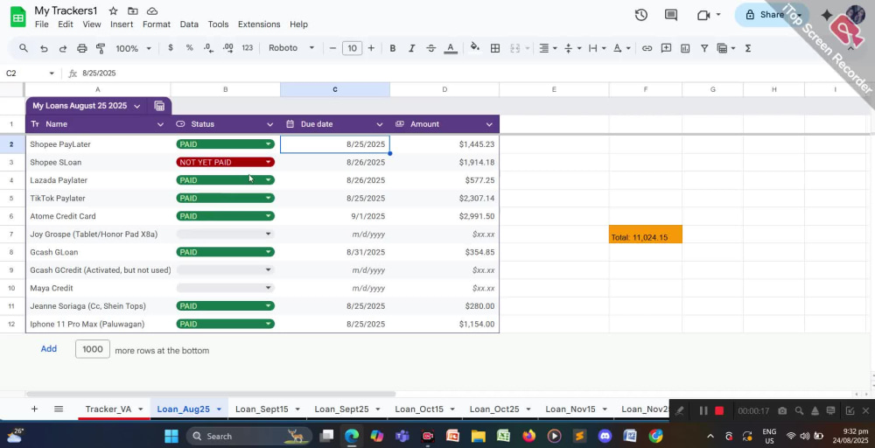Image resolution: width=875 pixels, height=448 pixels.
Task: Click the Share button
Action: pos(765,15)
